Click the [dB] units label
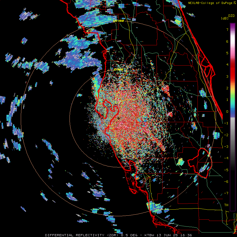Image resolution: width=237 pixels, height=237 pixels. pos(225,18)
